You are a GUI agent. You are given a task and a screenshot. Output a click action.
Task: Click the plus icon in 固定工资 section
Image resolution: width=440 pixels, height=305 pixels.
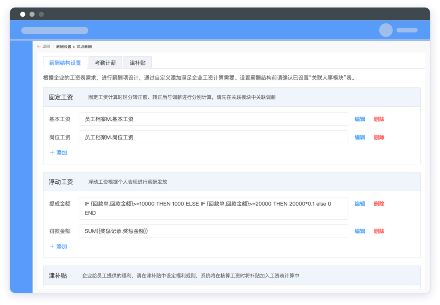52,152
